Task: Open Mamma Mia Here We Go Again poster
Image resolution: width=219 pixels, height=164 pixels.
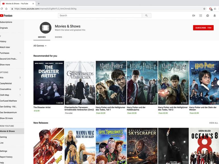Action: [x=80, y=146]
